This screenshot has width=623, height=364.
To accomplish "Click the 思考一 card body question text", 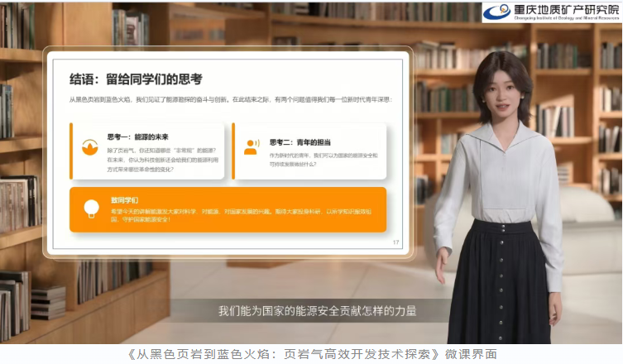I will pyautogui.click(x=162, y=160).
